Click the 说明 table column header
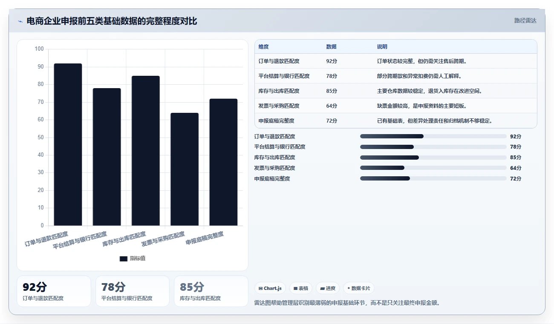This screenshot has width=554, height=324. (382, 47)
